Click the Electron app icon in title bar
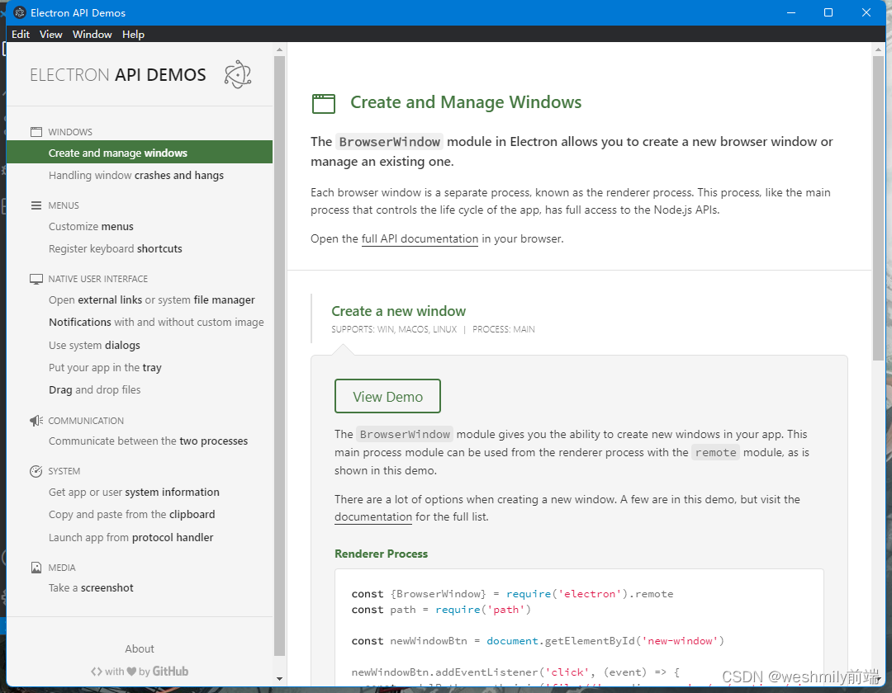 [x=19, y=12]
